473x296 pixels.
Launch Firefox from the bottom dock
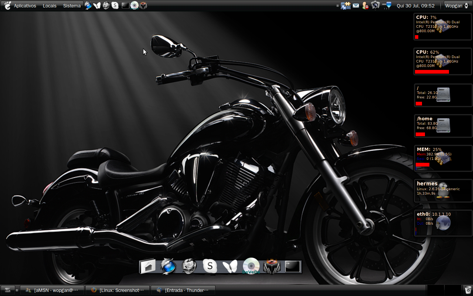point(169,266)
